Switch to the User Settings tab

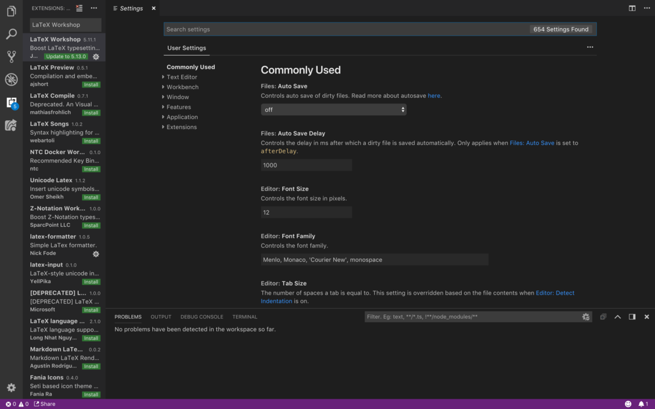[186, 48]
